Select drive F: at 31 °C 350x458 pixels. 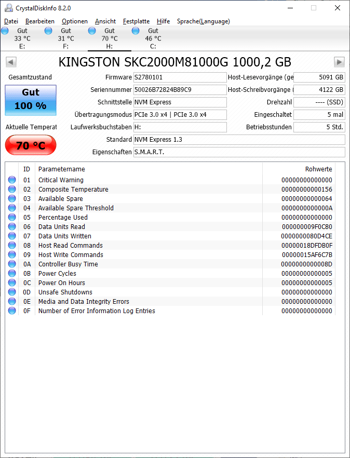pos(66,38)
